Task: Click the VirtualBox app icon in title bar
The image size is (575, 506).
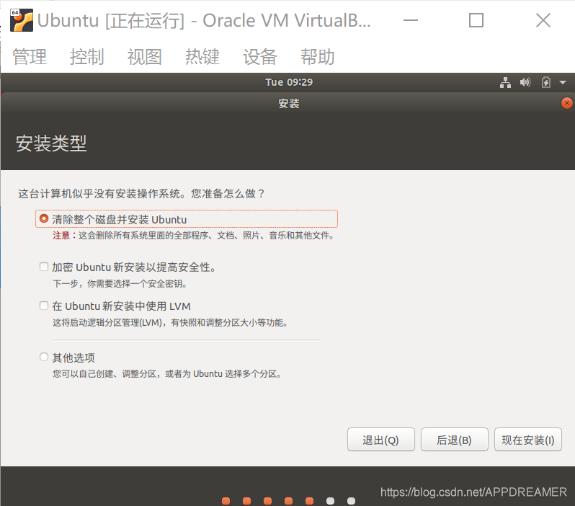Action: [x=22, y=20]
